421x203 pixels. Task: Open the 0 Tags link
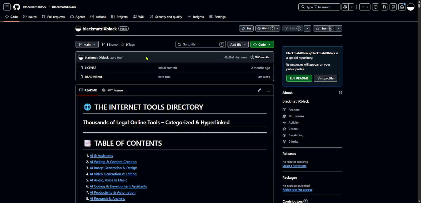[128, 45]
